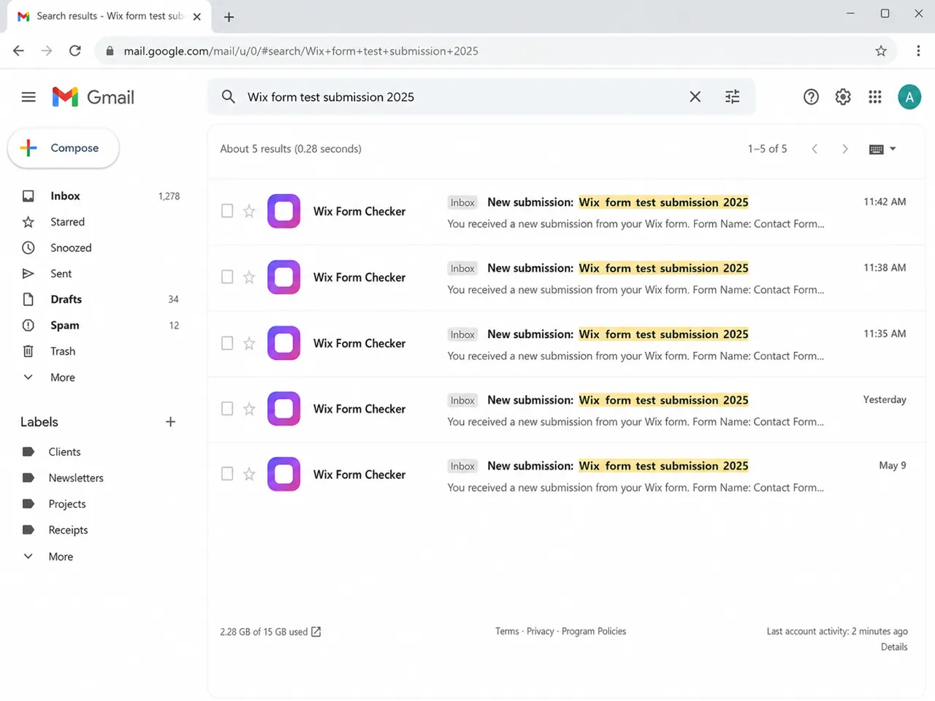Open account activity Details link
The image size is (935, 701).
coord(894,647)
